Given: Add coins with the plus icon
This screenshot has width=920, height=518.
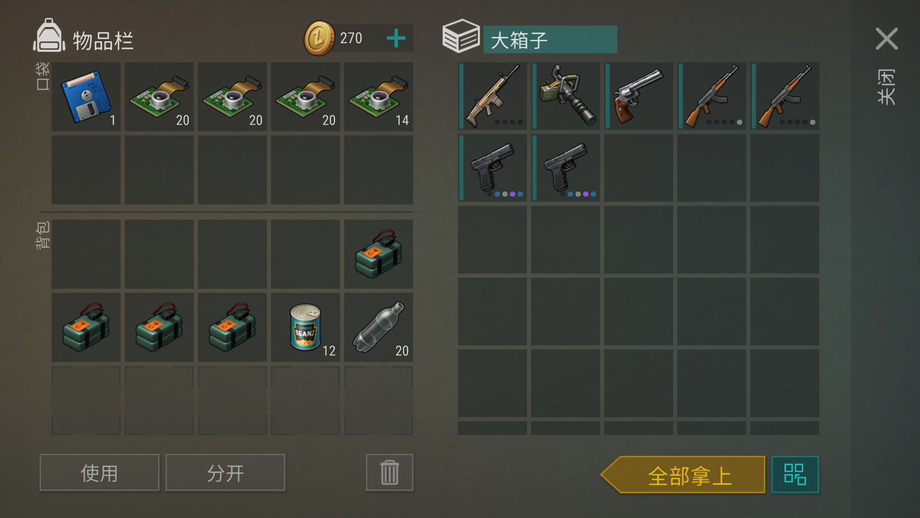Looking at the screenshot, I should [396, 38].
